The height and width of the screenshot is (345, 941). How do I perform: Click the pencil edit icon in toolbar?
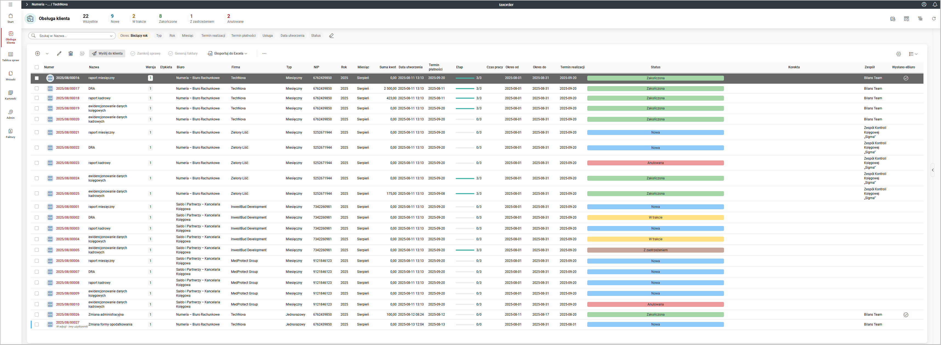click(59, 53)
